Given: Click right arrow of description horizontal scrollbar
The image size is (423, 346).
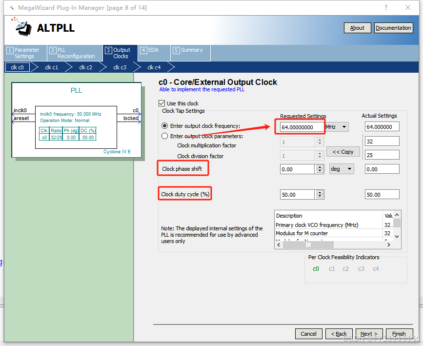Looking at the screenshot, I should [389, 245].
